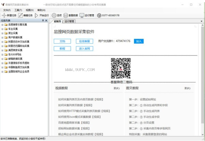Open 如何使用HTTP模式采集列表页数据 video link
Image resolution: width=205 pixels, height=141 pixels.
[x=84, y=111]
